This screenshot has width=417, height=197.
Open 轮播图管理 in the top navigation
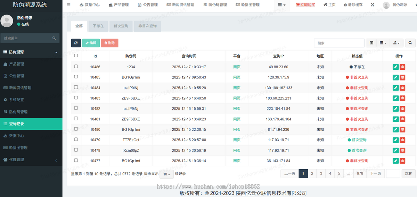tap(248, 5)
